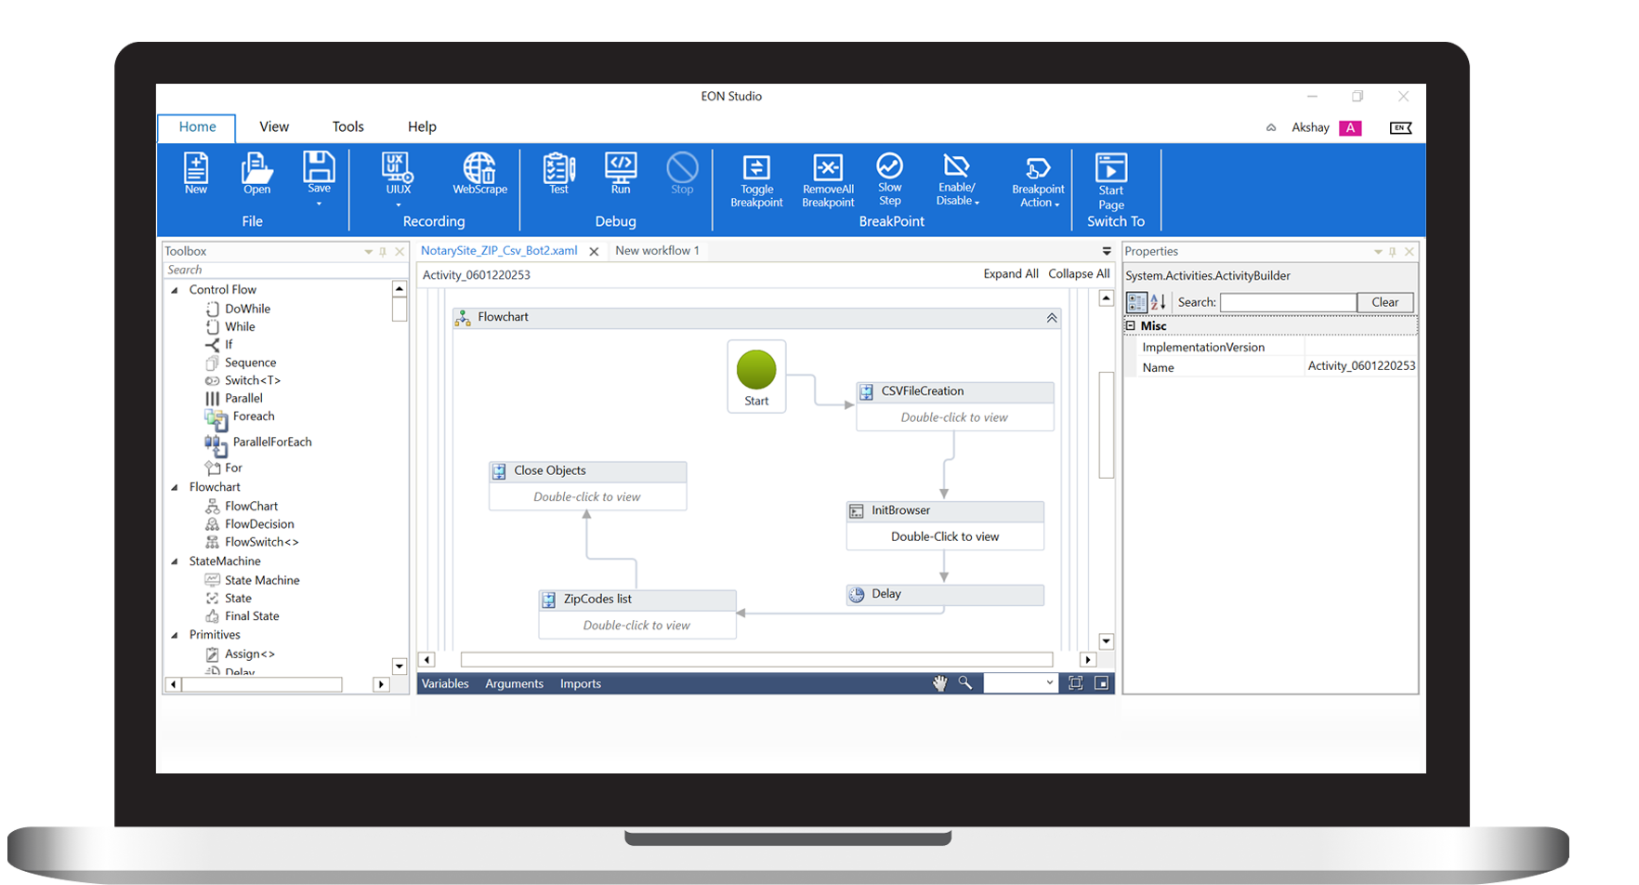This screenshot has width=1639, height=885.
Task: Collapse the Control Flow tree group
Action: coord(175,290)
